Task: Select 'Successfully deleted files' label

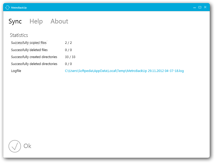Action: point(29,50)
